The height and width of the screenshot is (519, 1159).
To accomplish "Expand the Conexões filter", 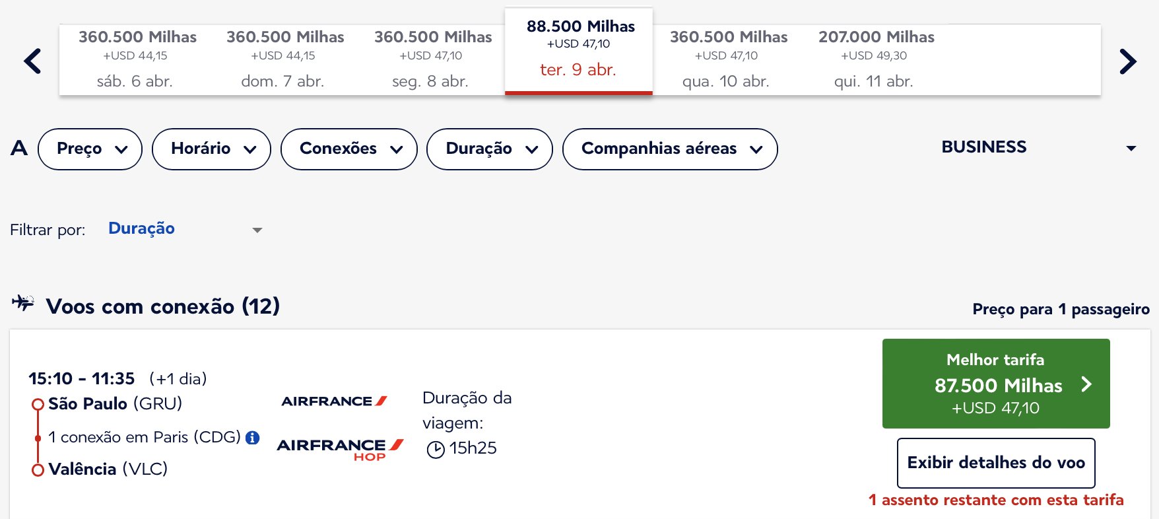I will (349, 149).
